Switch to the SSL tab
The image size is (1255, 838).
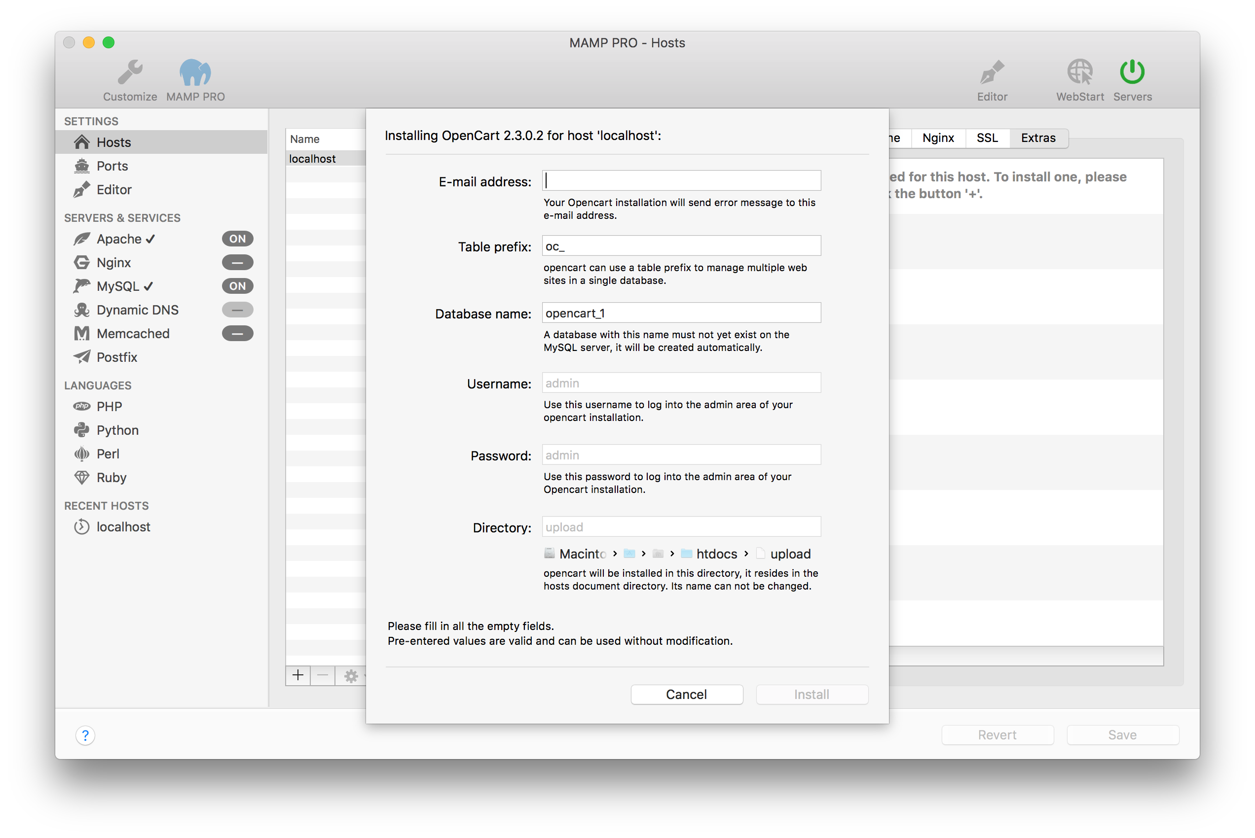point(987,138)
